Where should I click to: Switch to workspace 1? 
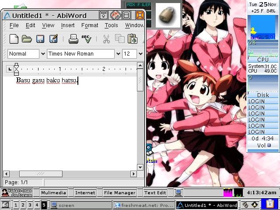pyautogui.click(x=16, y=205)
